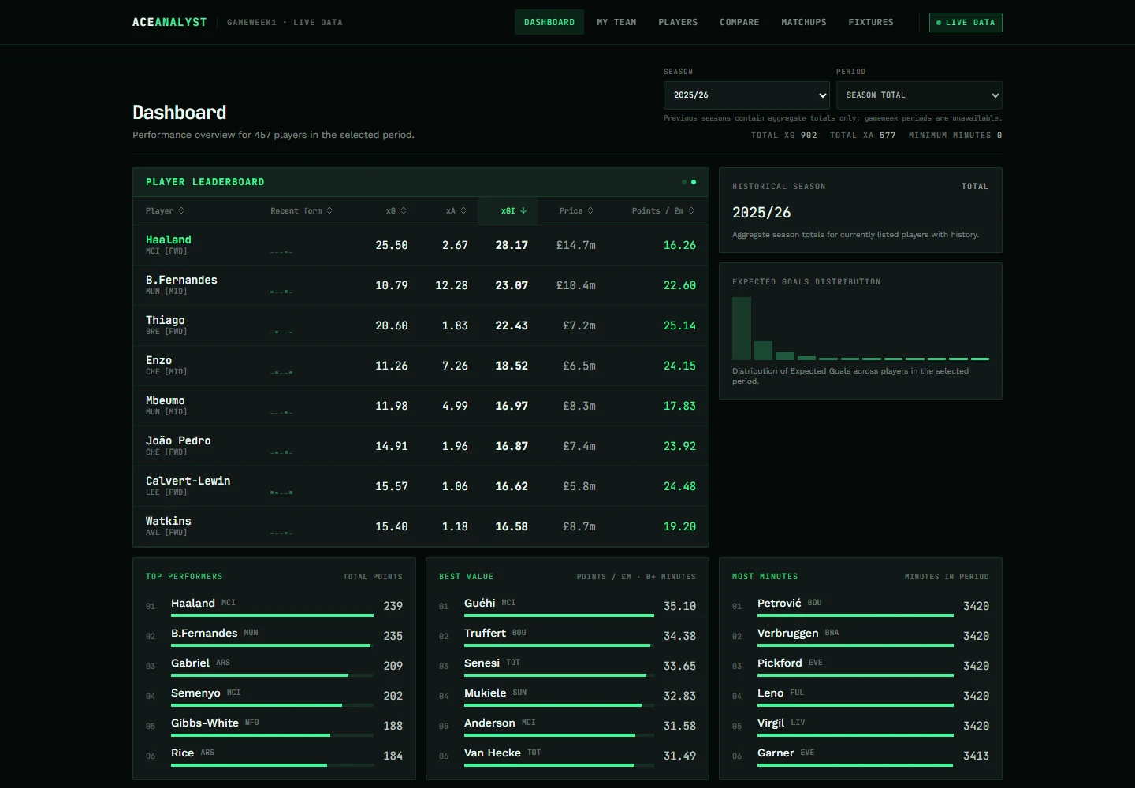Viewport: 1135px width, 788px height.
Task: Click Guéhi's Best Value progress bar
Action: pyautogui.click(x=559, y=615)
